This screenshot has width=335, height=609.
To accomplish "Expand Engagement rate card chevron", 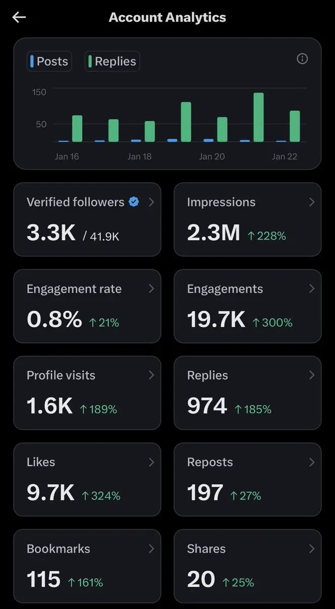I will [151, 289].
